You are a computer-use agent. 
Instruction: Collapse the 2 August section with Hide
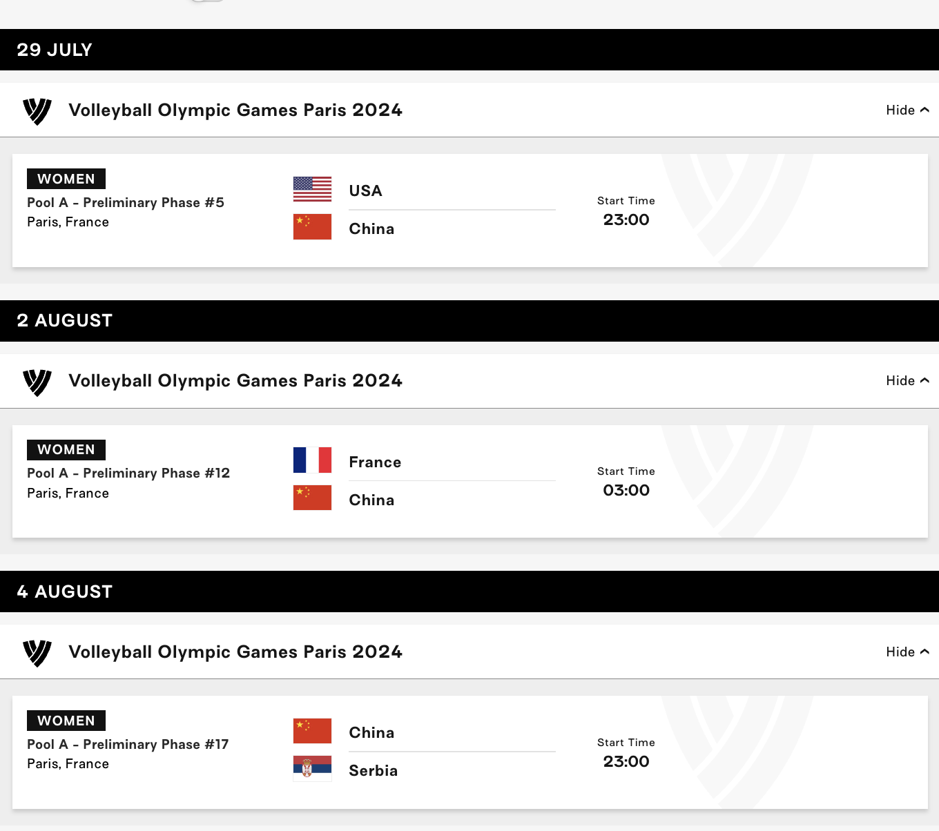907,381
